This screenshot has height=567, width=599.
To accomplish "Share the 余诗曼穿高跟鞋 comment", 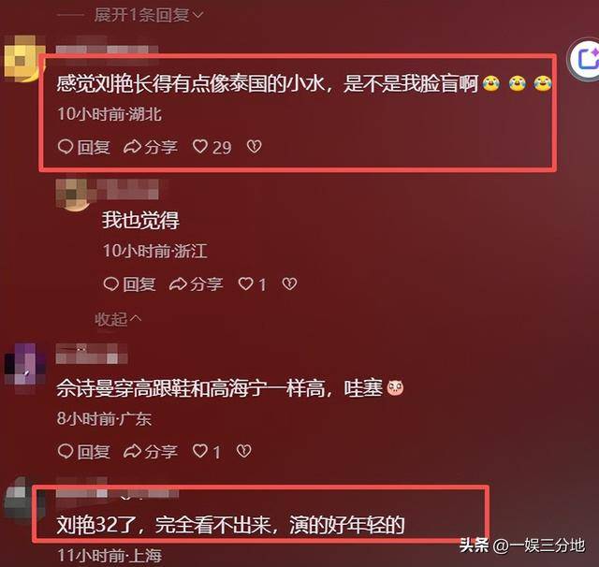I will tap(151, 451).
